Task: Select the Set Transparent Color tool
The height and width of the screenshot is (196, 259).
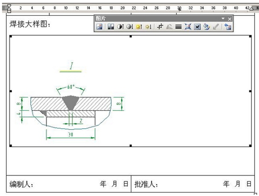Action: [x=215, y=26]
